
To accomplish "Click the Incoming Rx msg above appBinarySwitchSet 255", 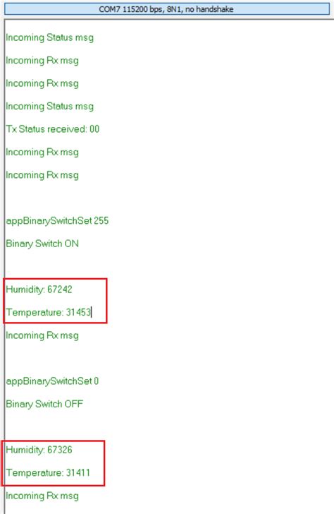I will (x=42, y=175).
